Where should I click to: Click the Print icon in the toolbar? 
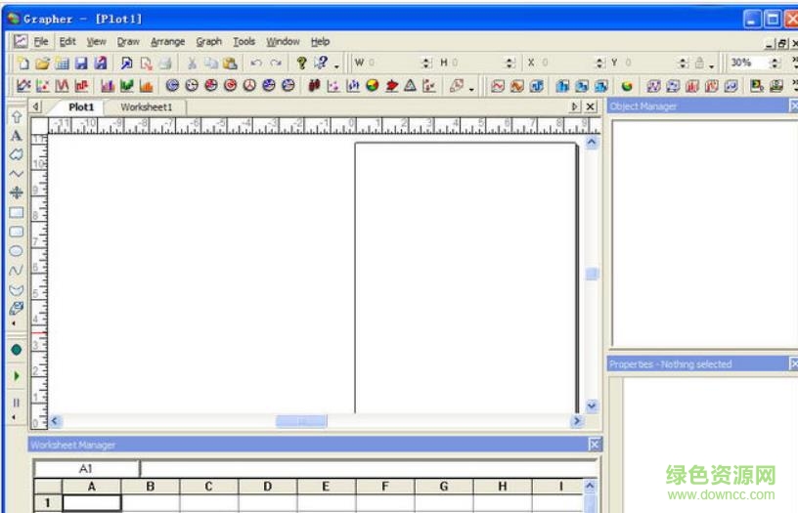[165, 64]
